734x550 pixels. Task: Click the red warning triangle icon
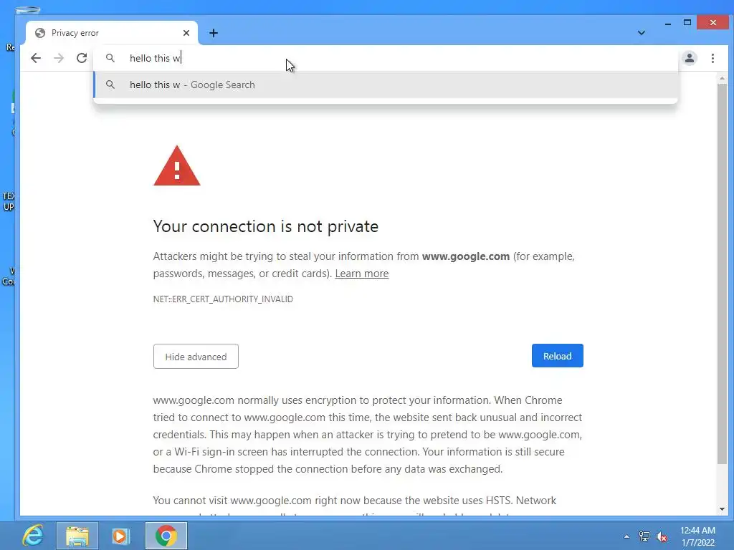177,165
